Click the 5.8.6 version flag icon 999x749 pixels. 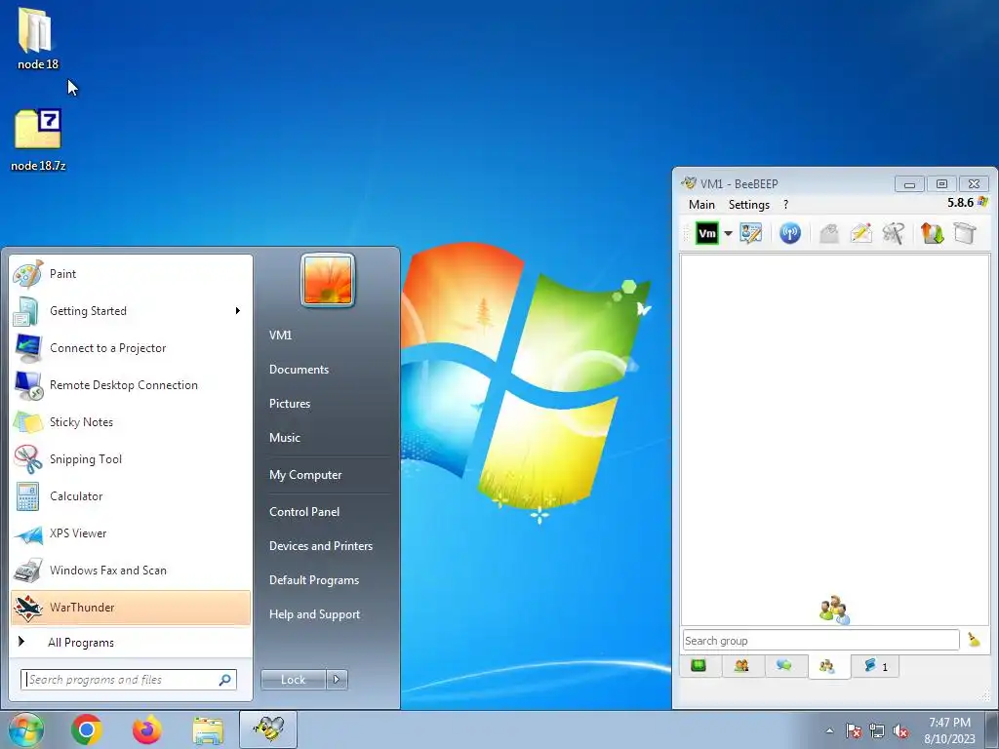982,203
